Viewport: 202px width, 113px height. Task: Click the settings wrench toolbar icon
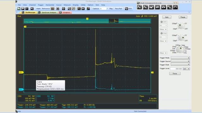pos(32,8)
